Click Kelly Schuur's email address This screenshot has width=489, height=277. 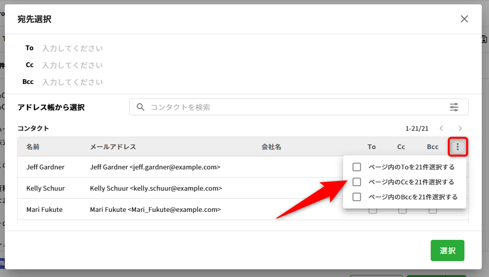tap(156, 188)
